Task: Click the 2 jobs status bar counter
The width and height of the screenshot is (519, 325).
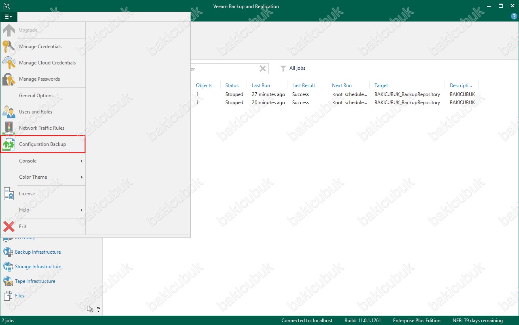Action: tap(8, 321)
